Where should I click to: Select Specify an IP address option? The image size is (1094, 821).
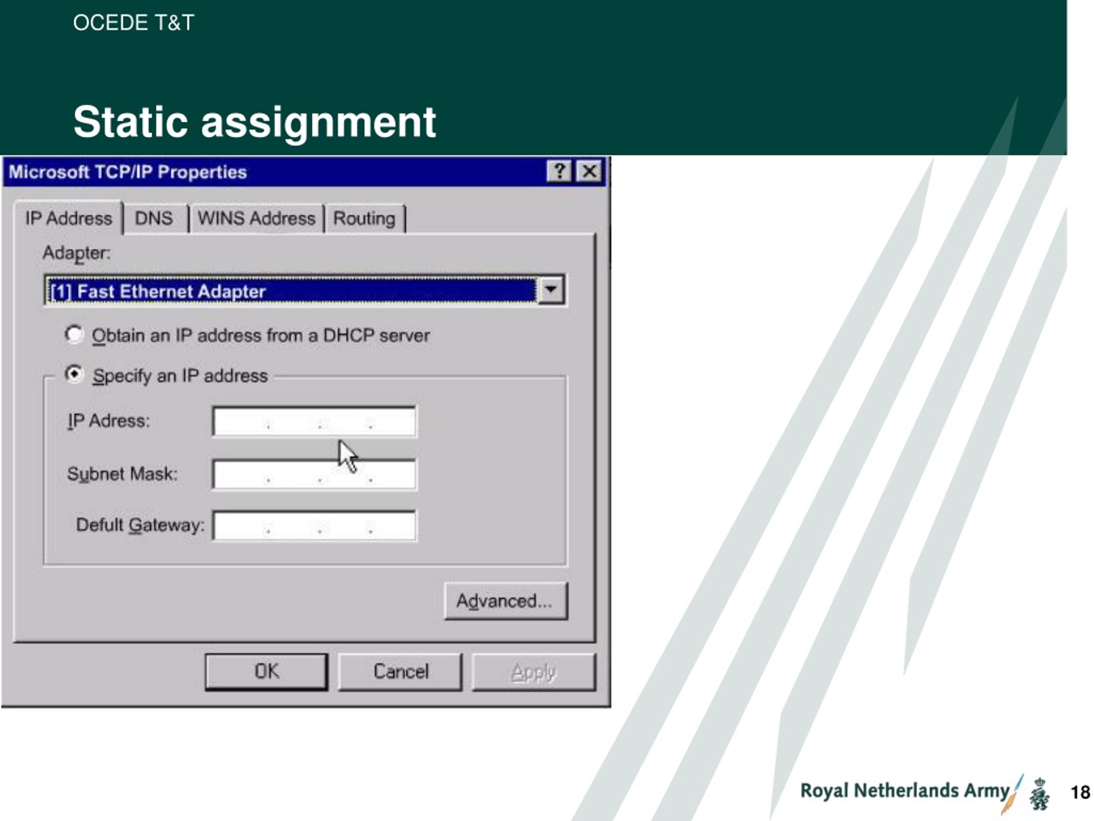tap(167, 375)
